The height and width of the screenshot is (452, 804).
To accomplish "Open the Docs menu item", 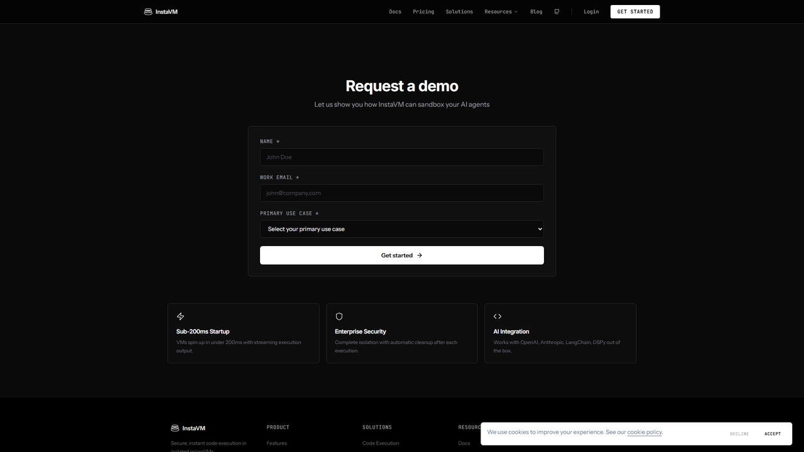I will coord(395,11).
